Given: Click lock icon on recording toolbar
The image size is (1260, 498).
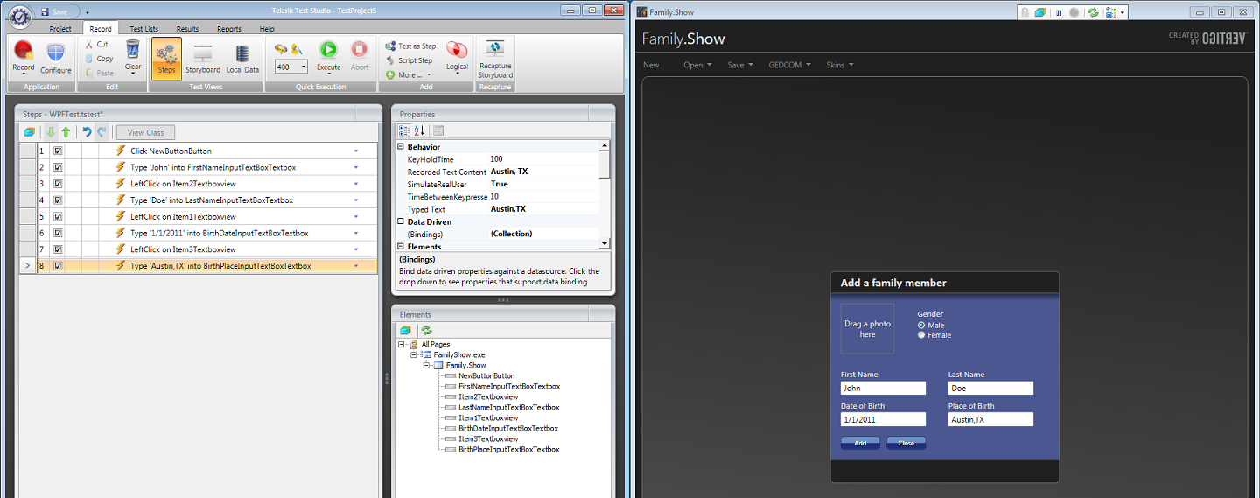Looking at the screenshot, I should (1025, 12).
